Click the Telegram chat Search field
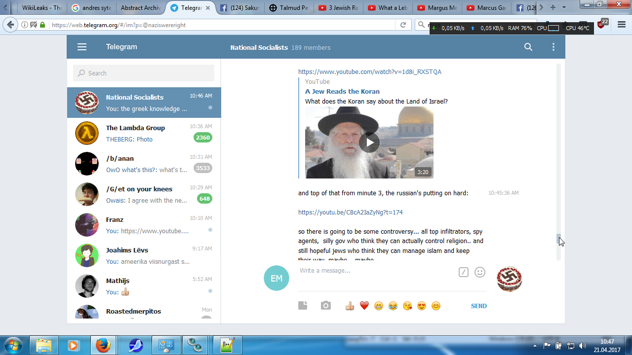 click(x=144, y=73)
